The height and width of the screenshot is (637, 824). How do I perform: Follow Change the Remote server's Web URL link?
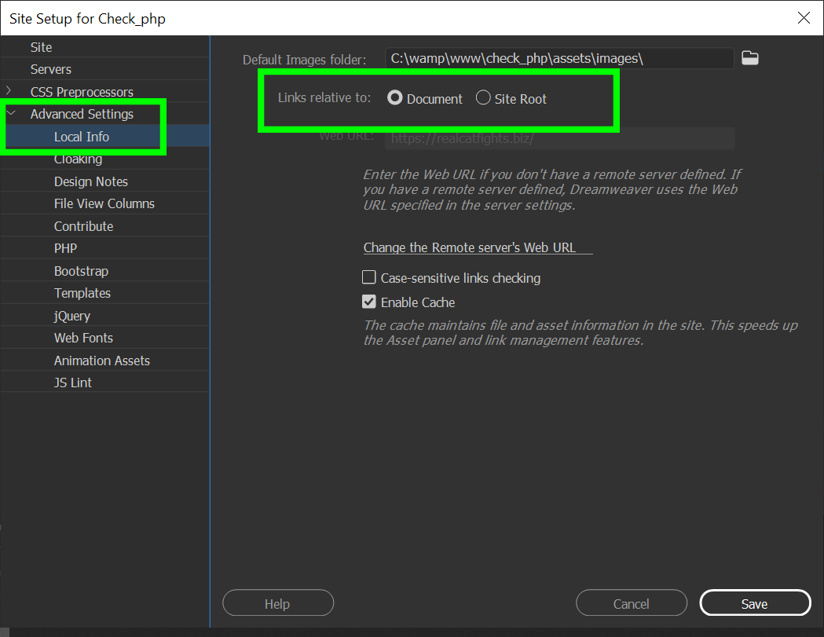(472, 247)
